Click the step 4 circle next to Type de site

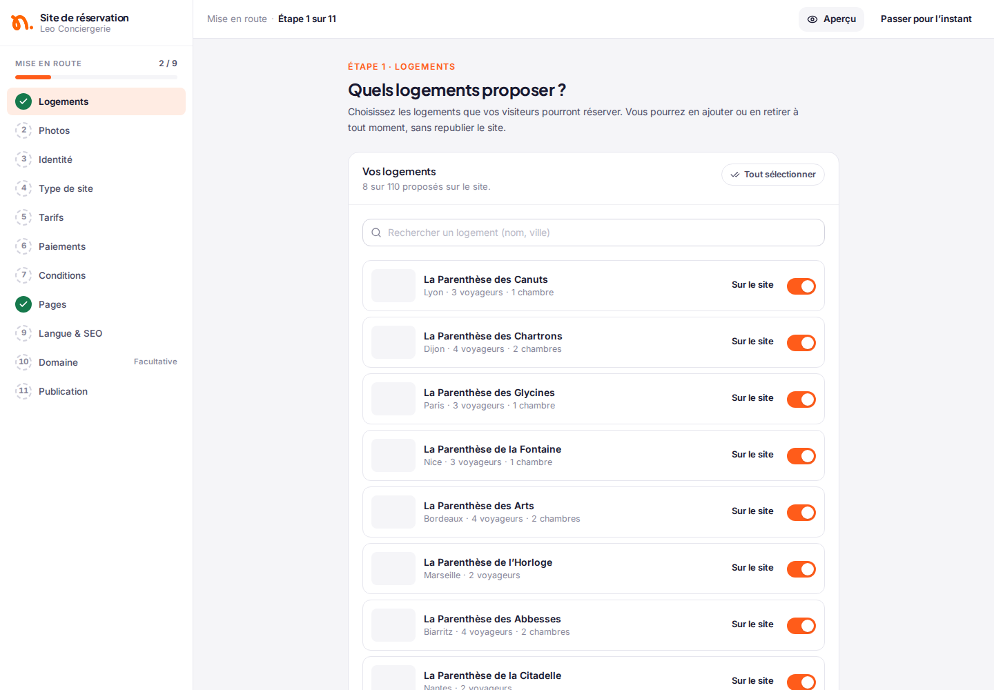click(23, 188)
